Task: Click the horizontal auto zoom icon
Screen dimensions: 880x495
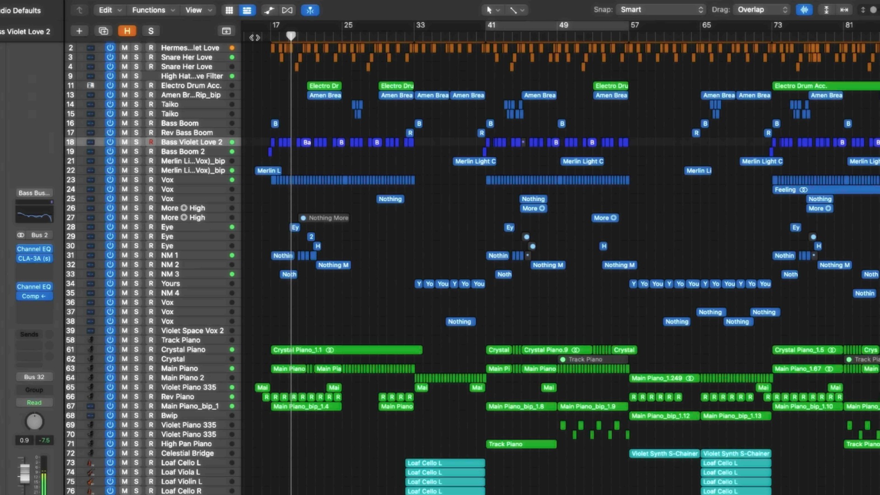Action: (x=844, y=10)
